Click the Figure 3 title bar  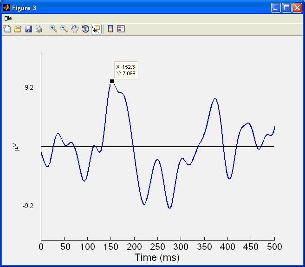point(139,8)
